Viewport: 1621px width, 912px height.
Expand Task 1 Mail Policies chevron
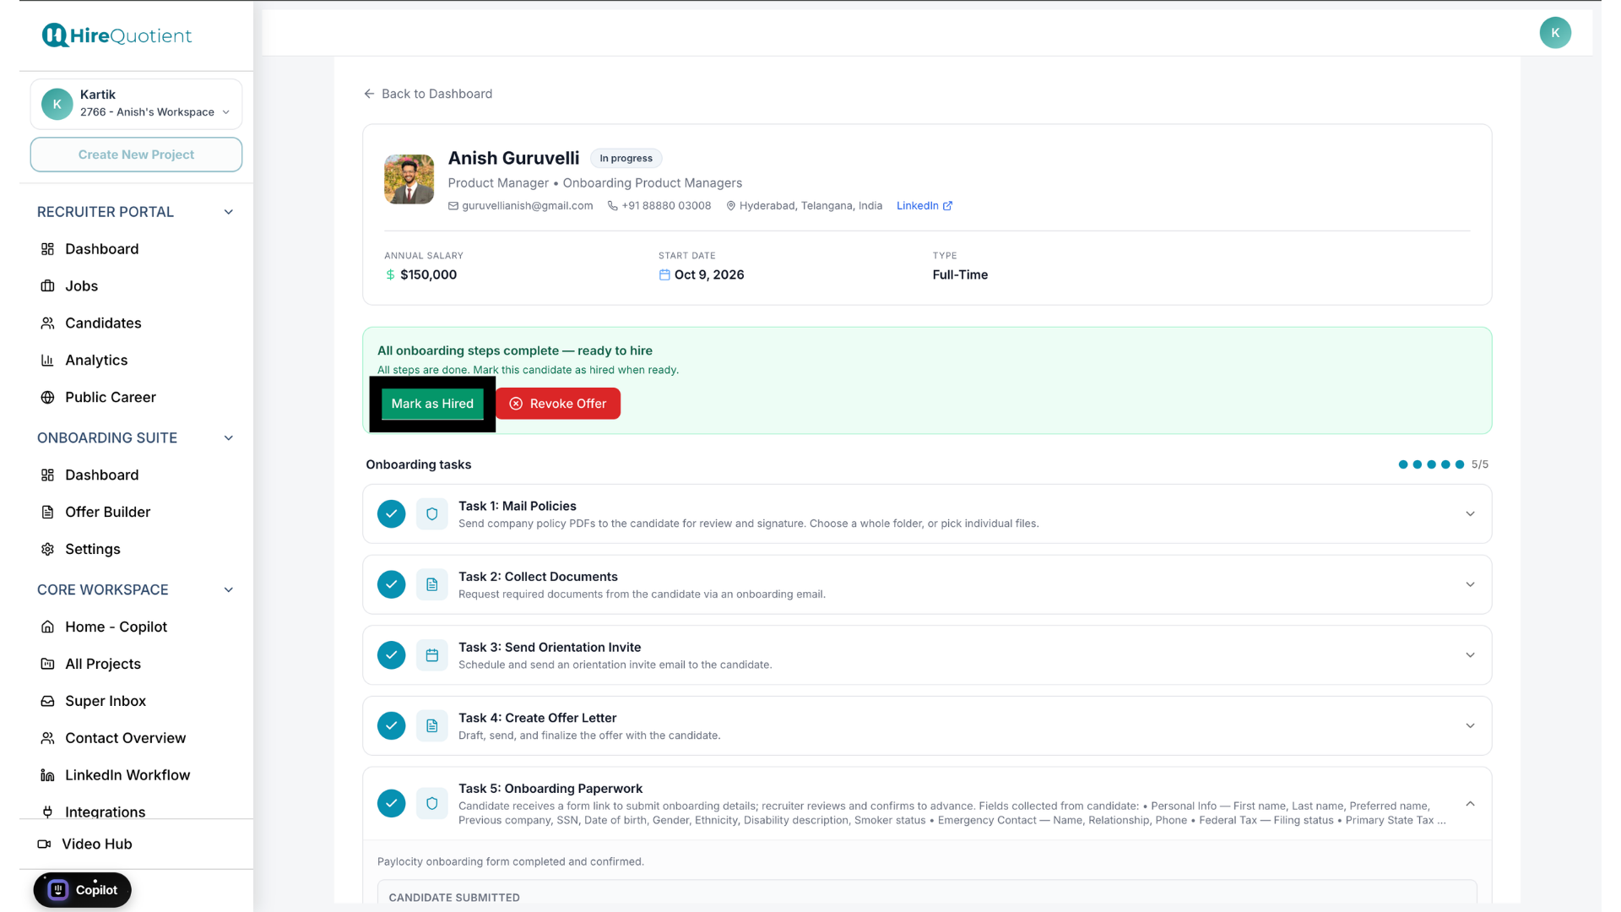point(1470,514)
